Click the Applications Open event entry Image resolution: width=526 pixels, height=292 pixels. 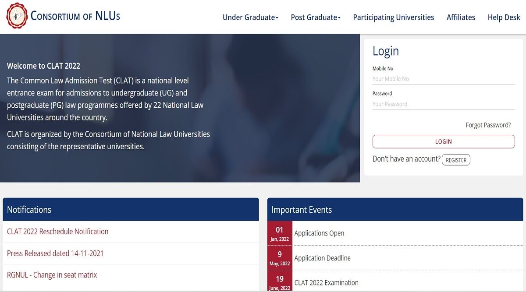(319, 233)
